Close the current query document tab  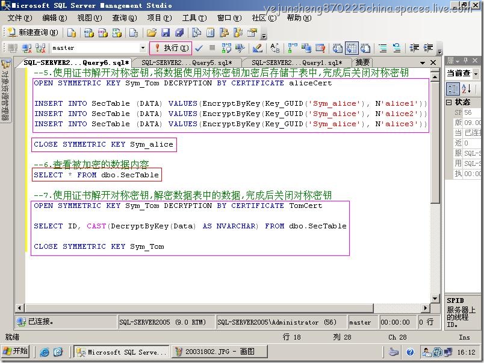[x=433, y=63]
